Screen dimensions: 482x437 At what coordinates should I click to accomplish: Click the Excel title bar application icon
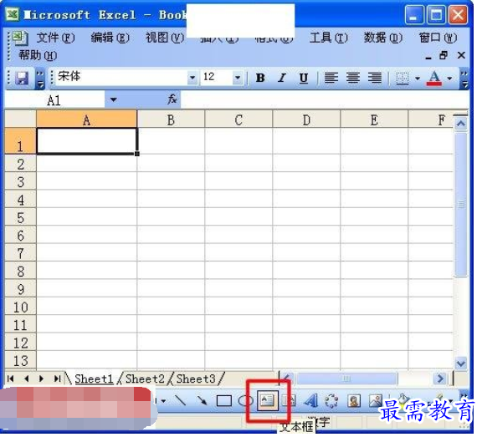click(13, 14)
